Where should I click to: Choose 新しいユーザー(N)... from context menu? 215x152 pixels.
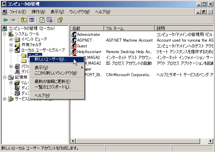coord(57,59)
